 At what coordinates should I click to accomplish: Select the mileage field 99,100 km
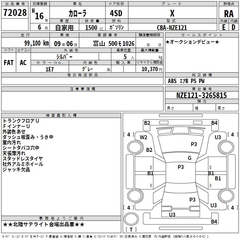pyautogui.click(x=25, y=43)
